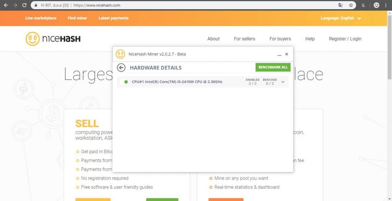Viewport: 392px width, 201px height.
Task: Go back using Hardware Details arrow
Action: click(x=121, y=68)
